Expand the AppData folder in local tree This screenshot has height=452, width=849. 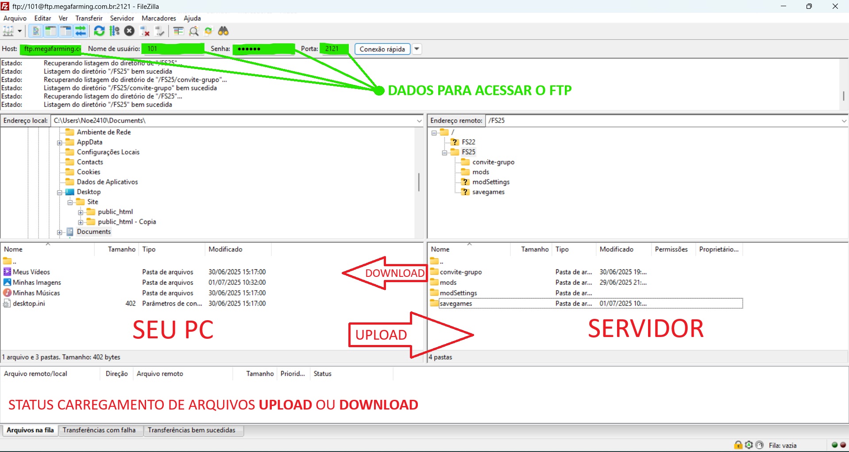[x=59, y=142]
